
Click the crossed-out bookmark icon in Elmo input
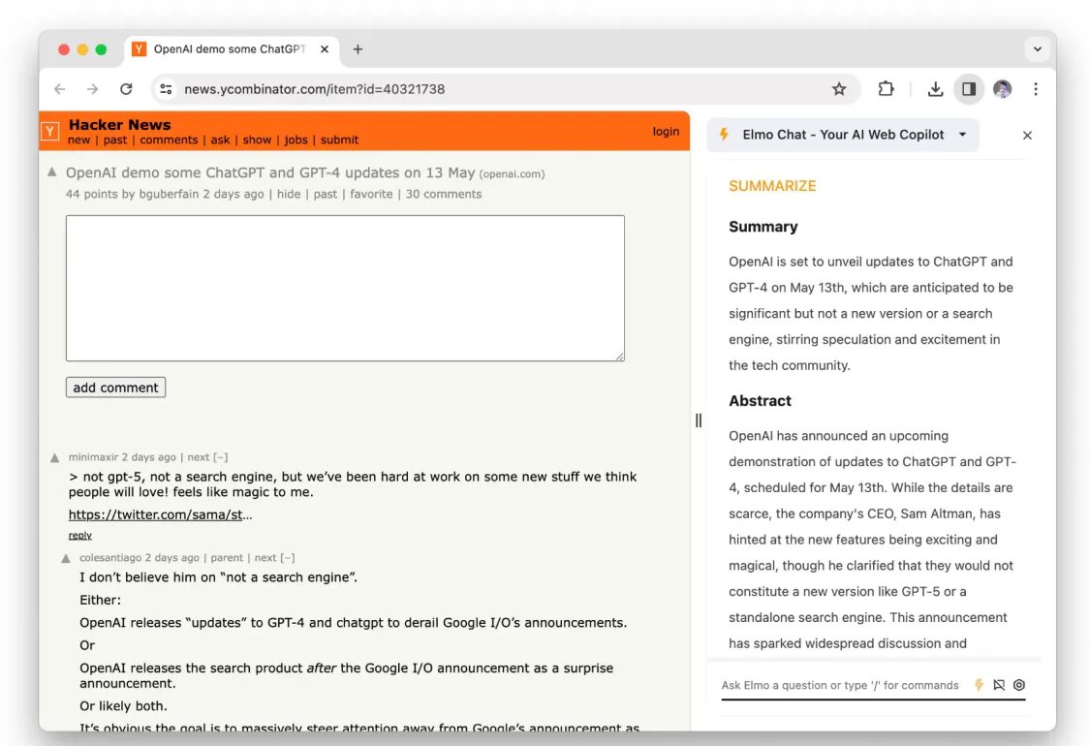pyautogui.click(x=999, y=685)
